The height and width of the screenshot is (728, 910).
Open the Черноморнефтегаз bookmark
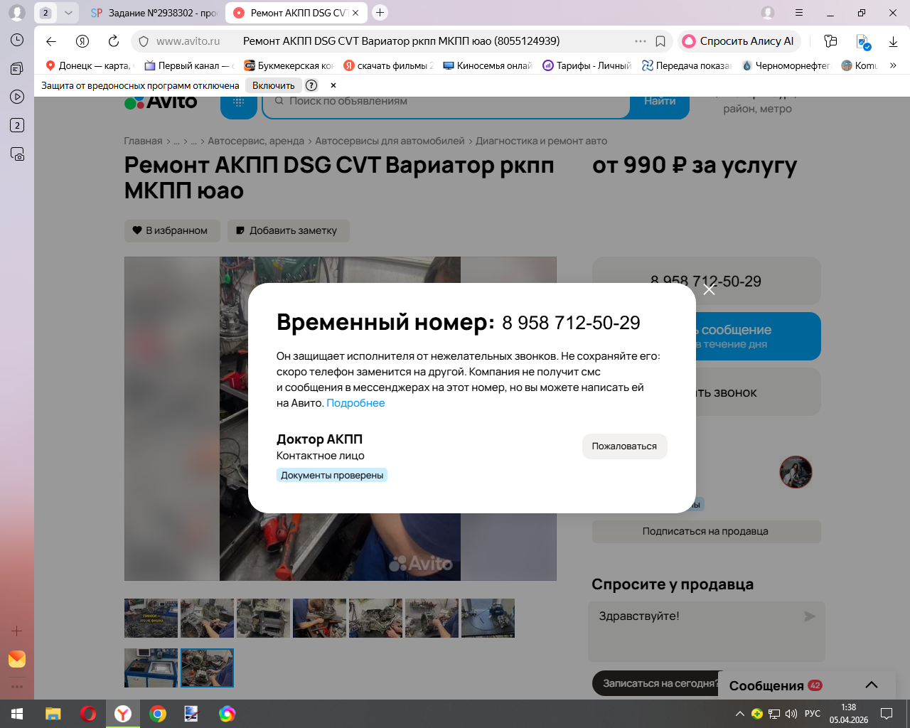point(786,65)
